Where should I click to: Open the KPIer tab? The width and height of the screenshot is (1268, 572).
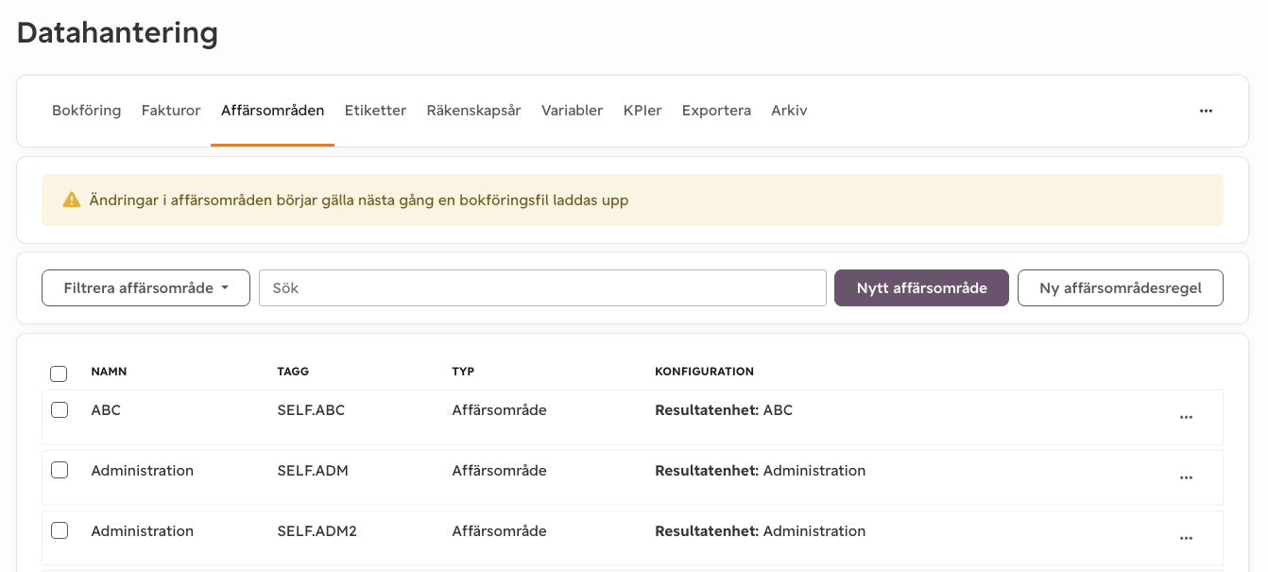tap(643, 111)
